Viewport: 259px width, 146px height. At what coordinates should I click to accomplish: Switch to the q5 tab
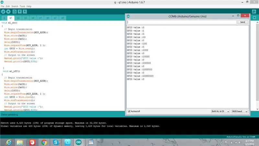40,18
